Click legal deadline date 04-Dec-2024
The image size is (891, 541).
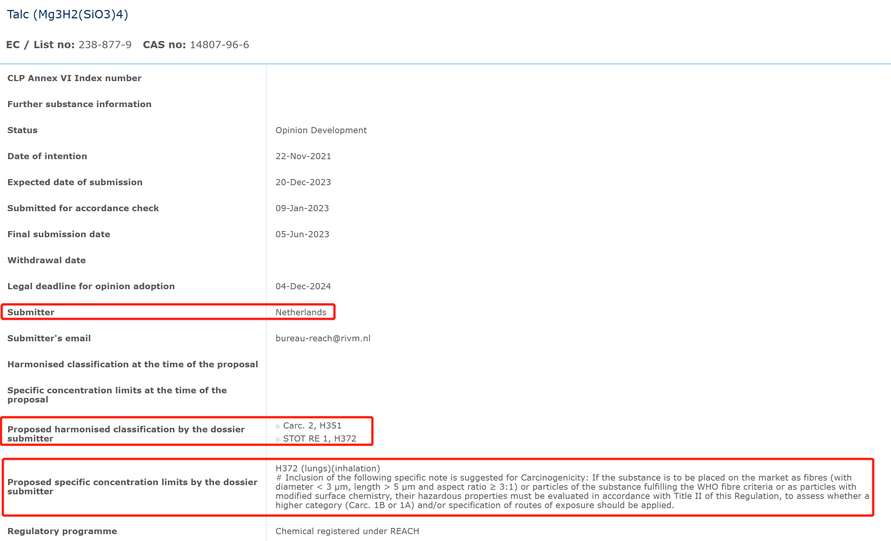pos(303,286)
